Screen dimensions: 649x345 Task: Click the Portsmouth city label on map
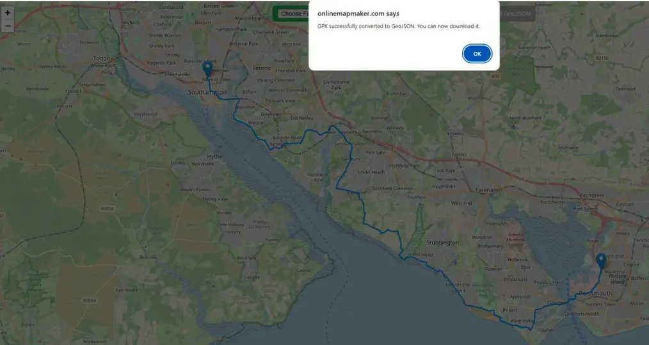[x=595, y=294]
